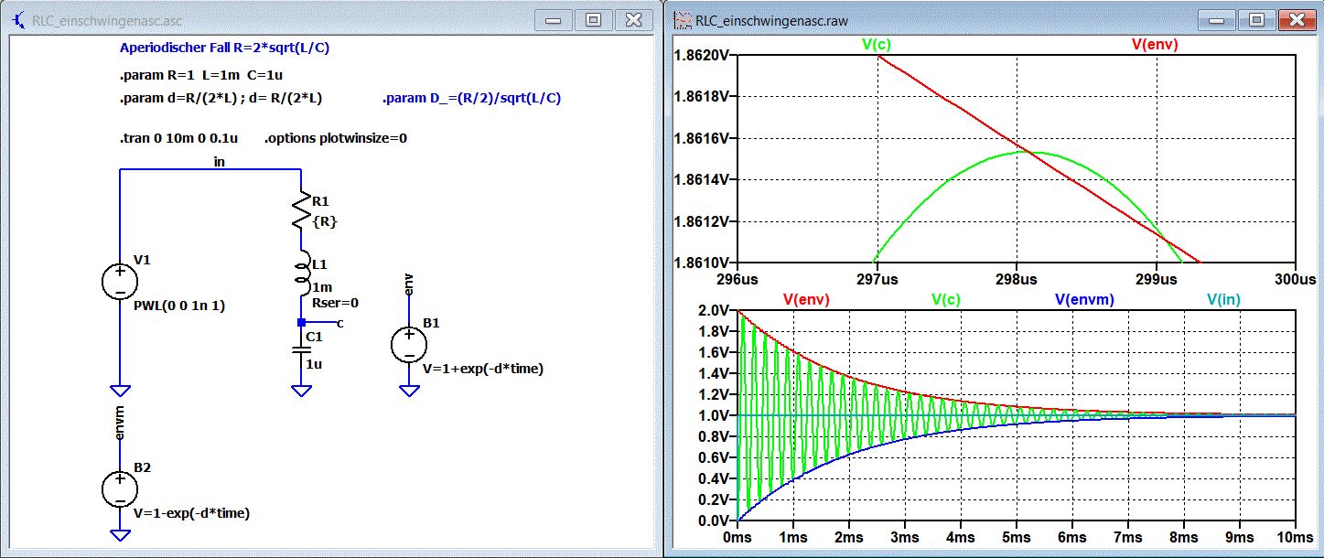Select the B2 behavioral source symbol
Image resolution: width=1324 pixels, height=558 pixels.
(120, 488)
